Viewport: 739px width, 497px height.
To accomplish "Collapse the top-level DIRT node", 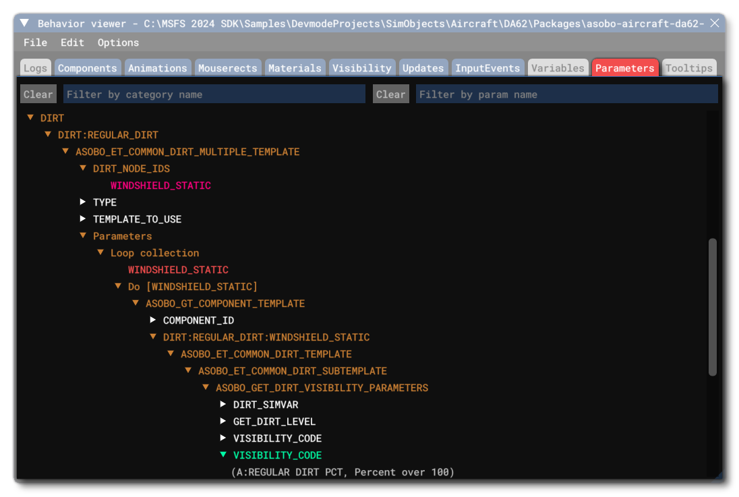I will [30, 118].
